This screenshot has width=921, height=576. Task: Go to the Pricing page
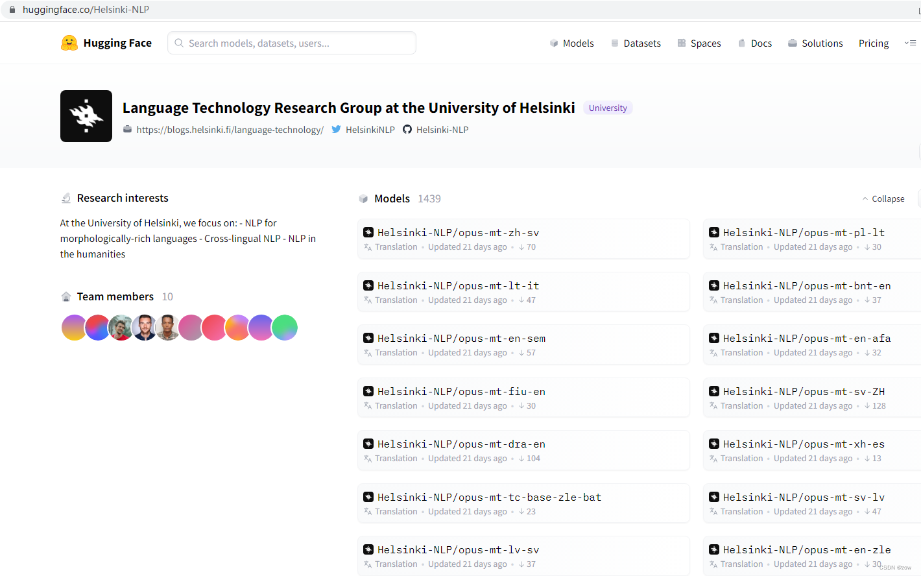click(x=874, y=43)
